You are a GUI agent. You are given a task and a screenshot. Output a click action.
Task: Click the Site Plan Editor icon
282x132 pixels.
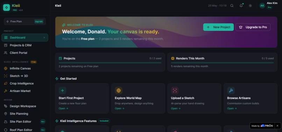coord(6,122)
